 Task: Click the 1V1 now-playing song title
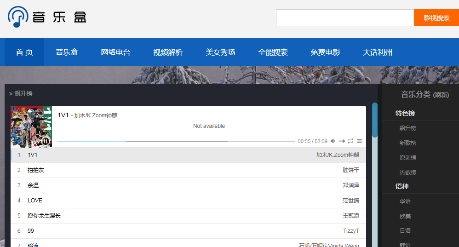point(63,115)
